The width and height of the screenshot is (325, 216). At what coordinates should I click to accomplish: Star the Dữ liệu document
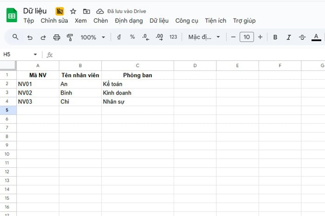point(73,11)
